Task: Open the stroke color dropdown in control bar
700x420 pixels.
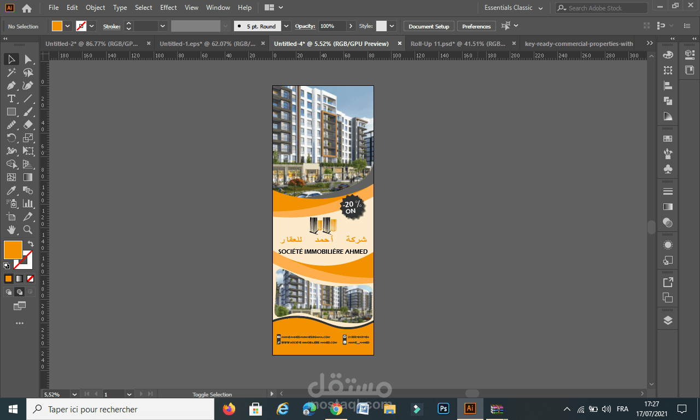Action: (x=92, y=26)
